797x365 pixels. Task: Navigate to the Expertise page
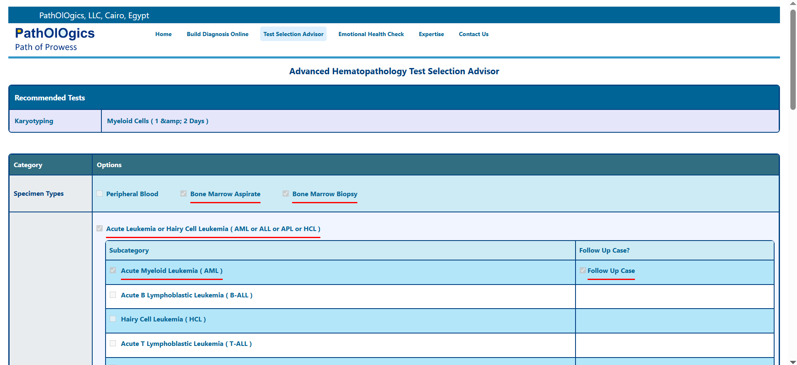coord(431,34)
